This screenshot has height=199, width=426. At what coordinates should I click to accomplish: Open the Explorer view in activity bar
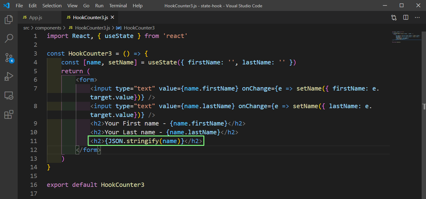pos(9,20)
